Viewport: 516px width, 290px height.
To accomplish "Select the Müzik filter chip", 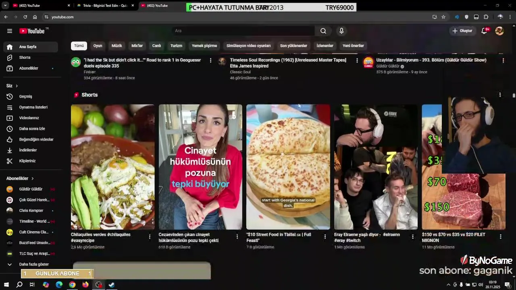I will tap(117, 46).
